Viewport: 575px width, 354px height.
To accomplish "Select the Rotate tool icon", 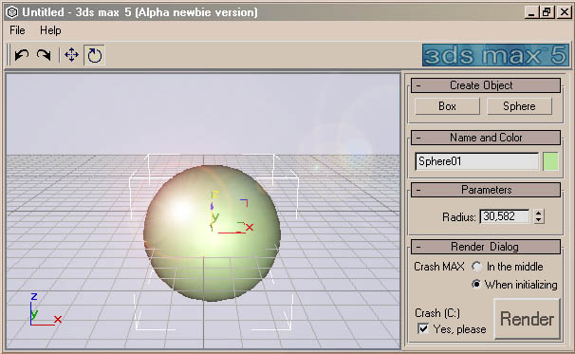I will click(95, 55).
